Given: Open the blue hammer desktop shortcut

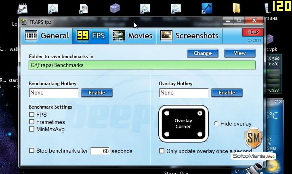Looking at the screenshot, I should coord(207,8).
